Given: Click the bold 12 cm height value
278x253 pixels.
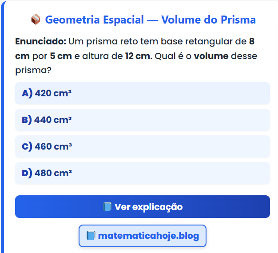Looking at the screenshot, I should [139, 56].
